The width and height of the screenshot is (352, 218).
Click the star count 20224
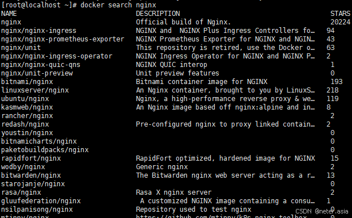click(x=340, y=22)
